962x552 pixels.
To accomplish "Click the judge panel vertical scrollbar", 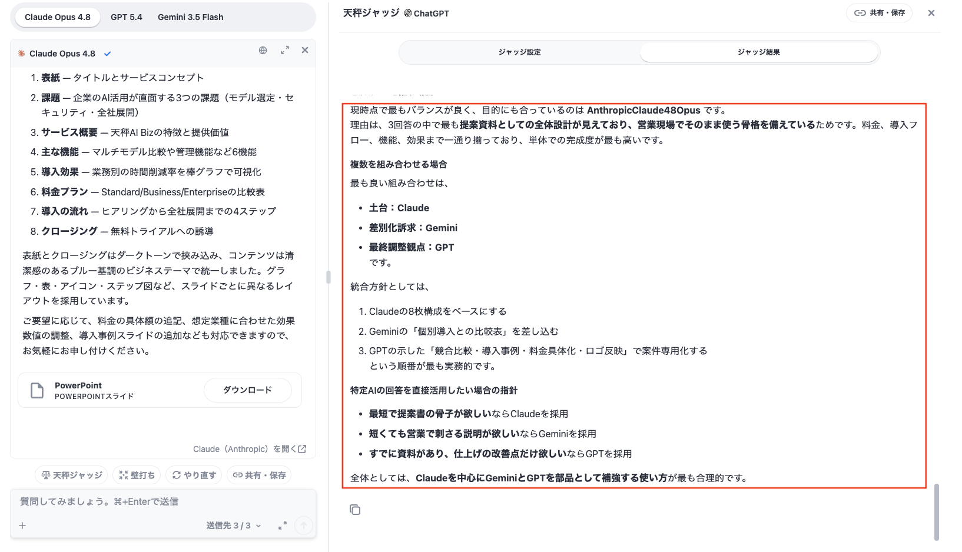I will coord(937,512).
